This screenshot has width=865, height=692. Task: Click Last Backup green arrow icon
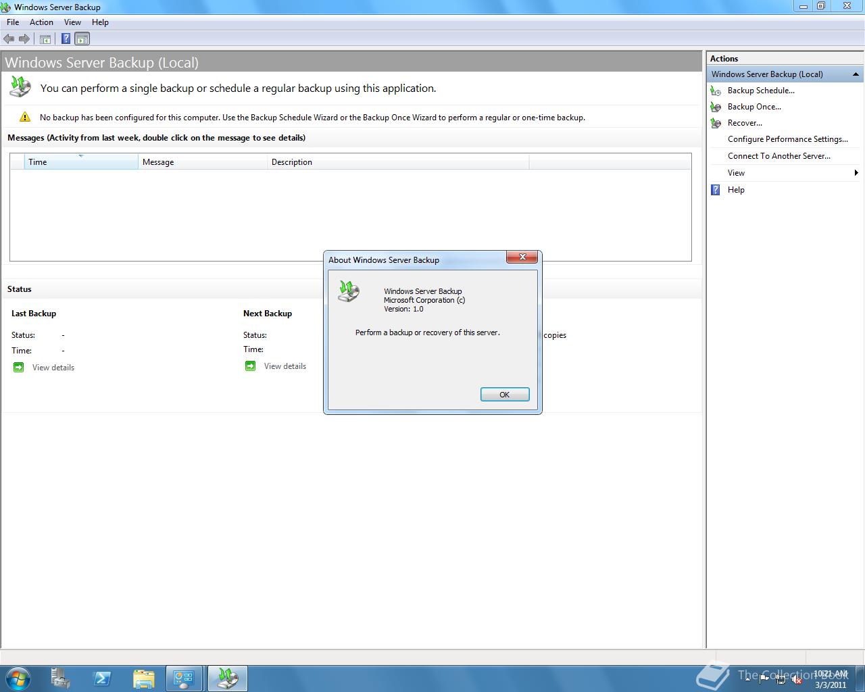point(18,367)
